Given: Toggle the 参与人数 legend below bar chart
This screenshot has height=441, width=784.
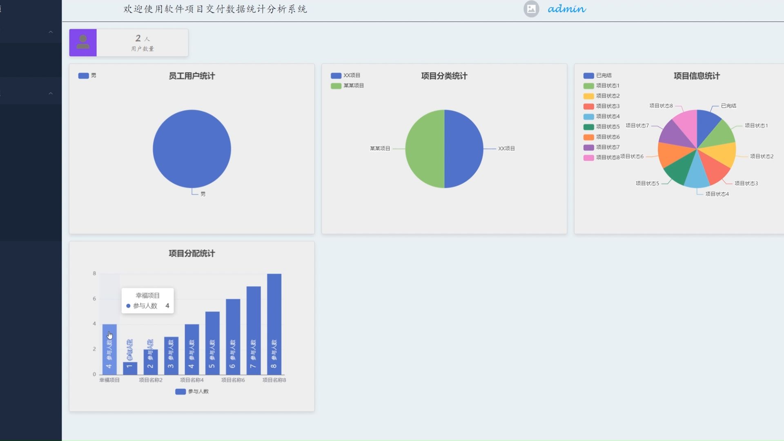Looking at the screenshot, I should [x=192, y=392].
